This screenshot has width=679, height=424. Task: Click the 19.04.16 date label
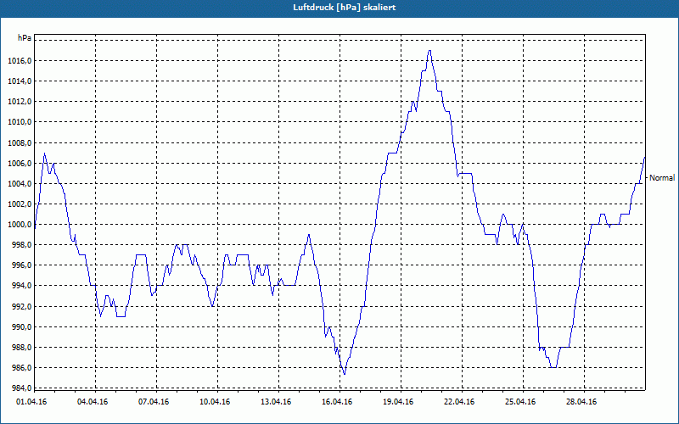[398, 402]
